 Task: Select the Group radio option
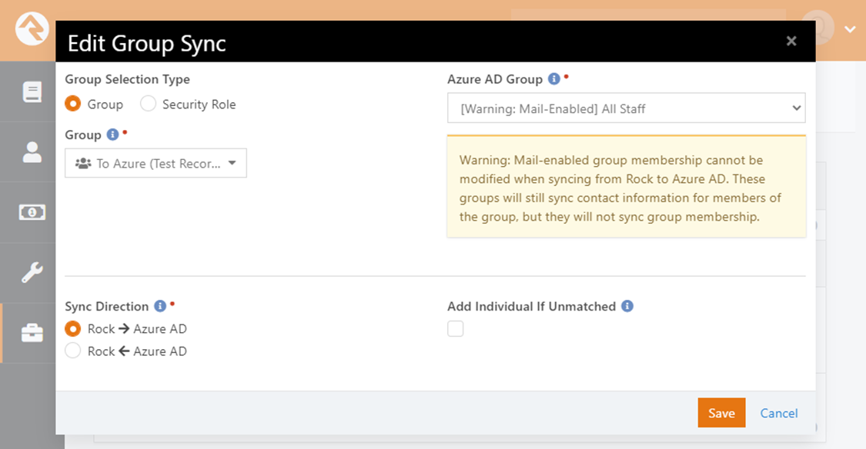click(x=73, y=104)
